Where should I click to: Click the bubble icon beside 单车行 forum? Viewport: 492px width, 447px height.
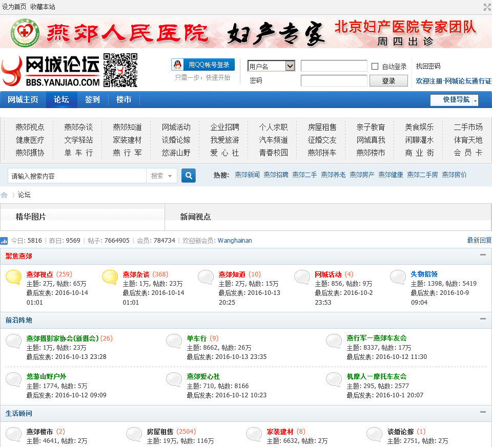pos(174,341)
